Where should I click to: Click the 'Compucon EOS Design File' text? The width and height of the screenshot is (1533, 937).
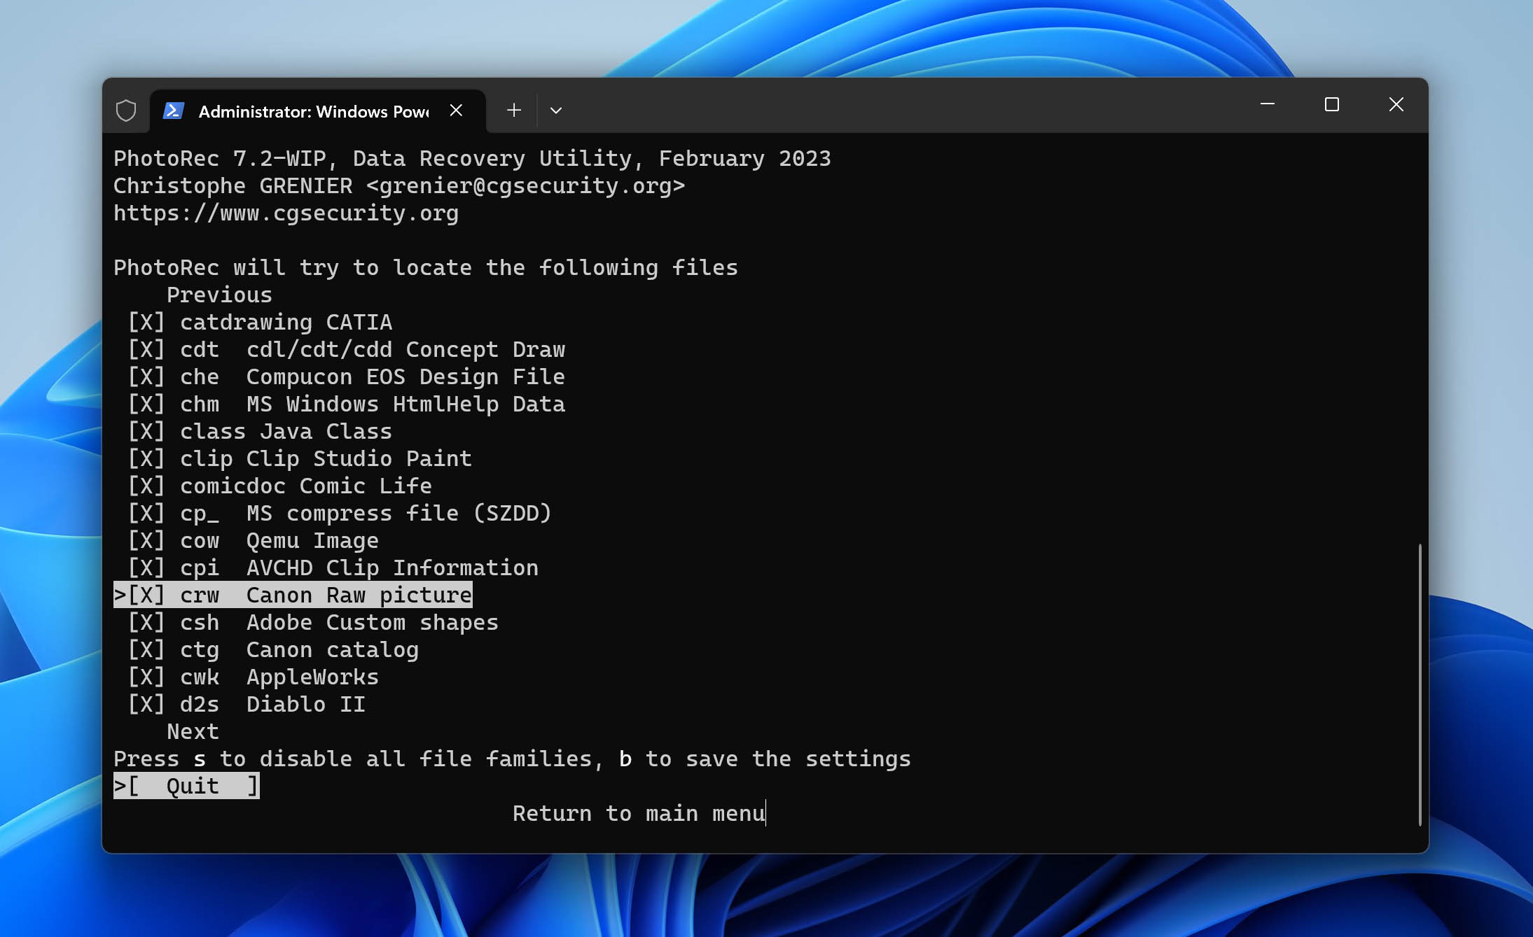pos(405,376)
